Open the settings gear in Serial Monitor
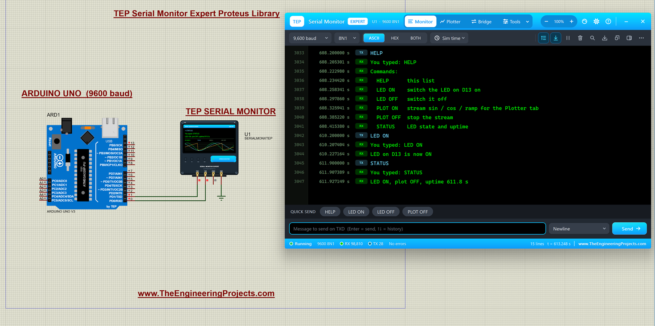 click(596, 21)
